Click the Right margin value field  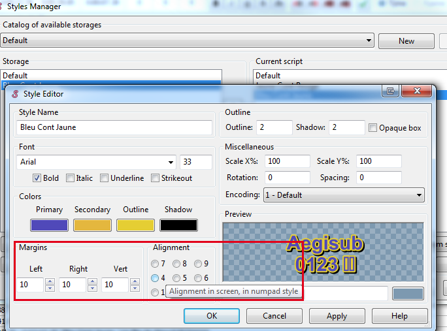click(x=73, y=285)
